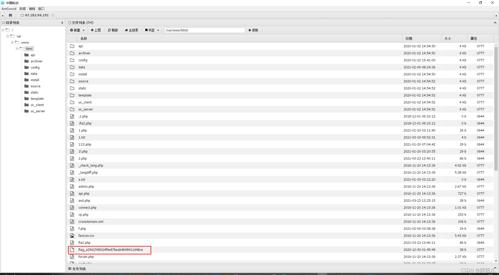
Task: Click folder icon of uc_server file list row
Action: [72, 109]
